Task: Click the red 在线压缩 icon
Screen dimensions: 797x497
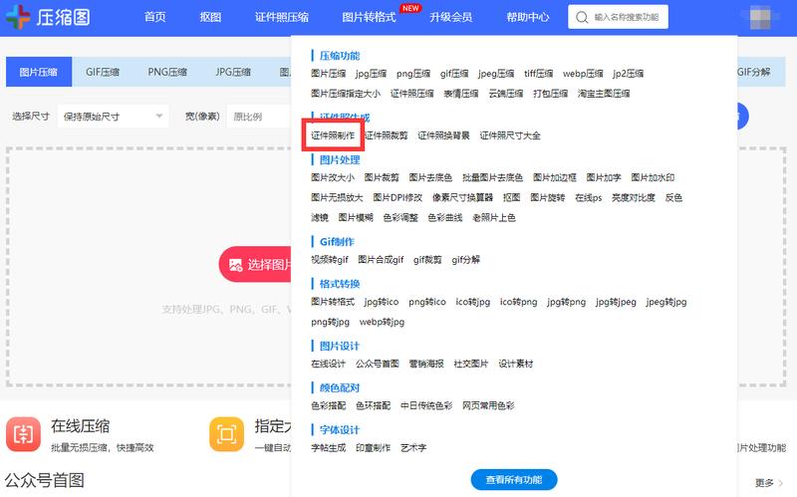Action: [x=23, y=434]
